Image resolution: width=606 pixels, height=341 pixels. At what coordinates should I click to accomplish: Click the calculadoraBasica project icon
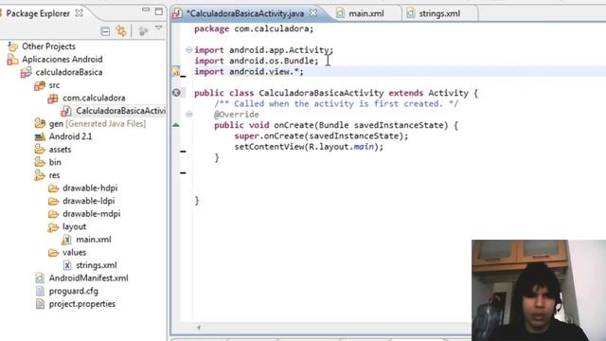click(27, 72)
